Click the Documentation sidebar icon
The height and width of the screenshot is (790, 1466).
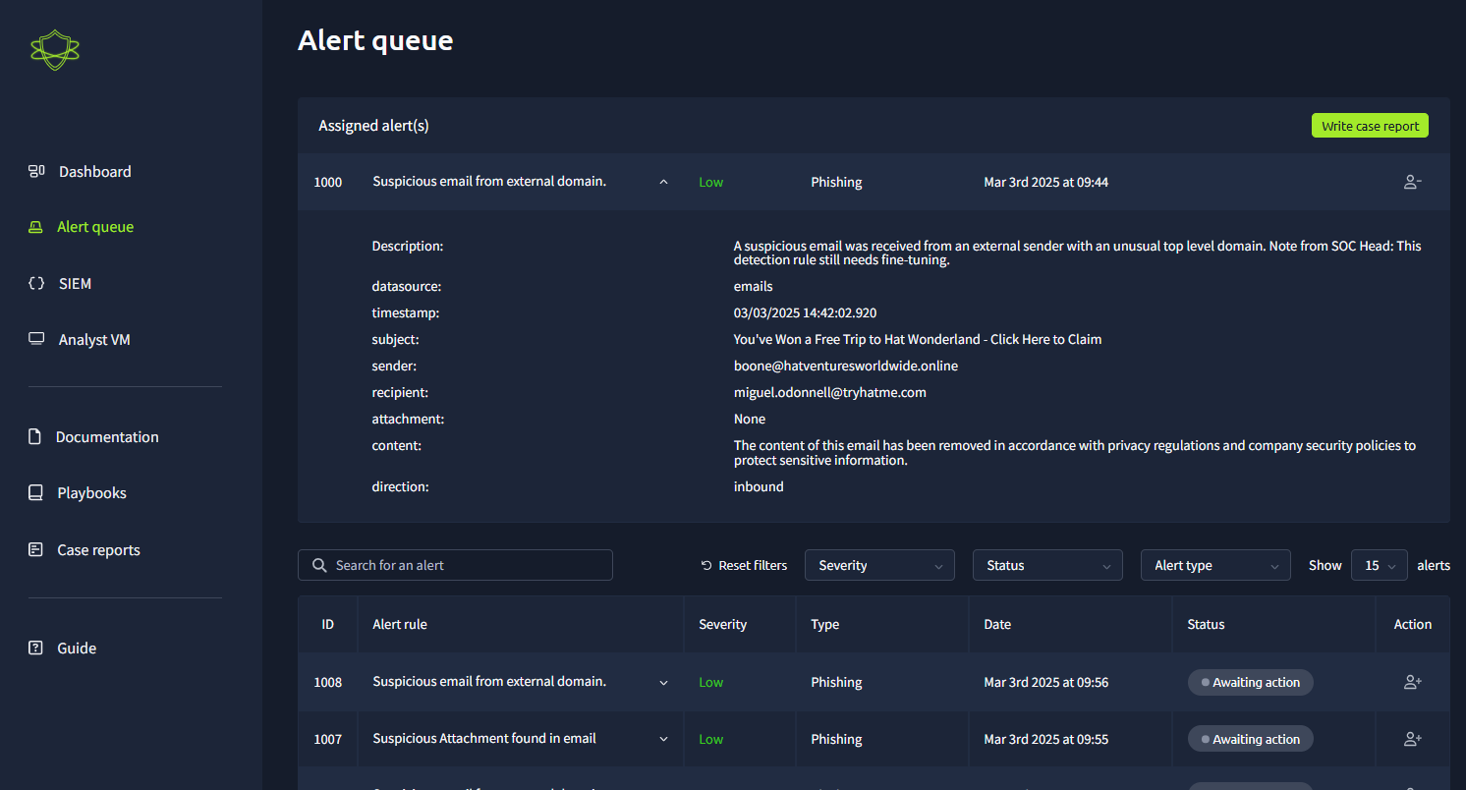36,436
